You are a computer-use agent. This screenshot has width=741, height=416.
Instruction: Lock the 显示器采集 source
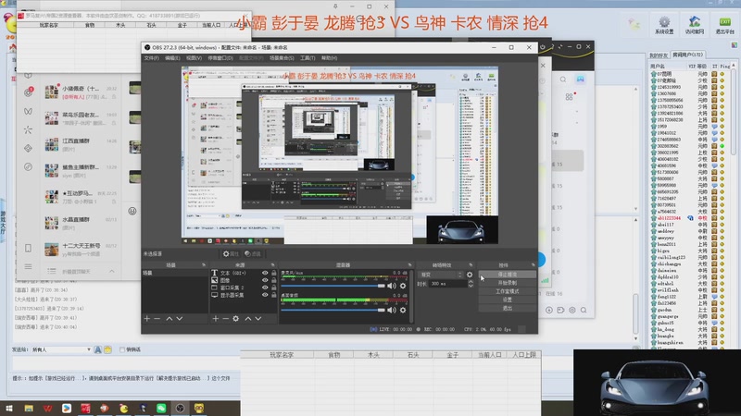pyautogui.click(x=273, y=295)
